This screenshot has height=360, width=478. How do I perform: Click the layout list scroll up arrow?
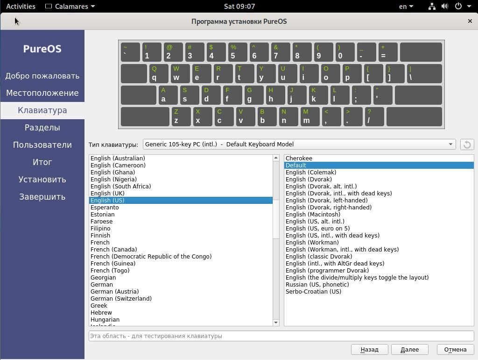276,158
